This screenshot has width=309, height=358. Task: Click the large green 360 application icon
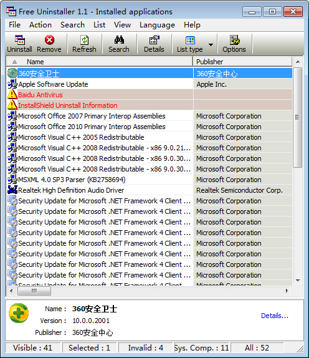(19, 313)
